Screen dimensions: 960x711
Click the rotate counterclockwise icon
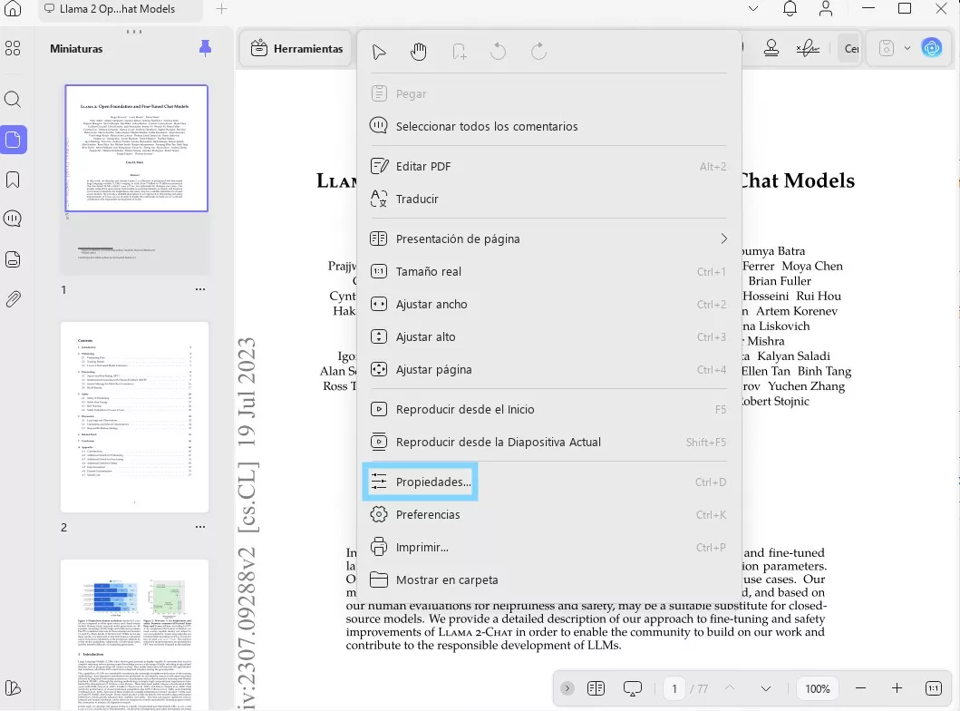[x=498, y=52]
